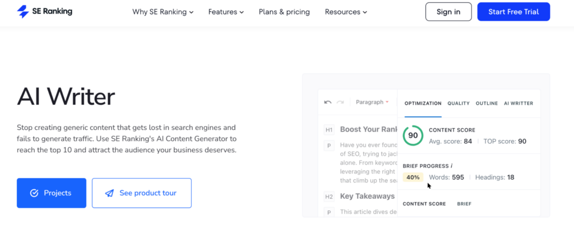
Task: Click the paper plane icon on product tour
Action: coord(109,193)
